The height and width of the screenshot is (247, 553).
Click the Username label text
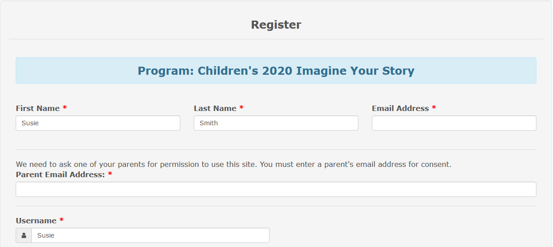[x=36, y=221]
